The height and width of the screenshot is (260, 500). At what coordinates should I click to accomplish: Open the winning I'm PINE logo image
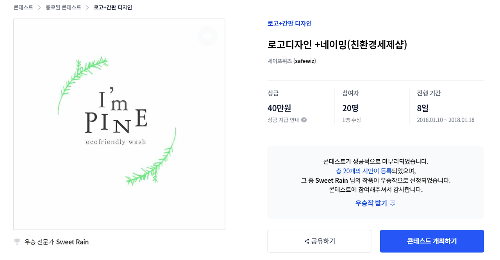click(x=119, y=124)
